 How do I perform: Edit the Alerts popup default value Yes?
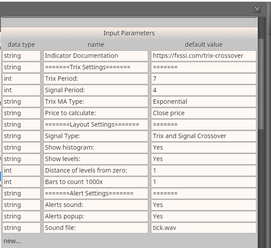[x=203, y=216]
